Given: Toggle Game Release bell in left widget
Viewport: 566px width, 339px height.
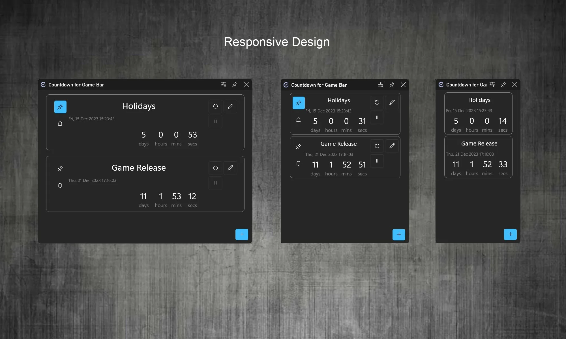Looking at the screenshot, I should 60,185.
